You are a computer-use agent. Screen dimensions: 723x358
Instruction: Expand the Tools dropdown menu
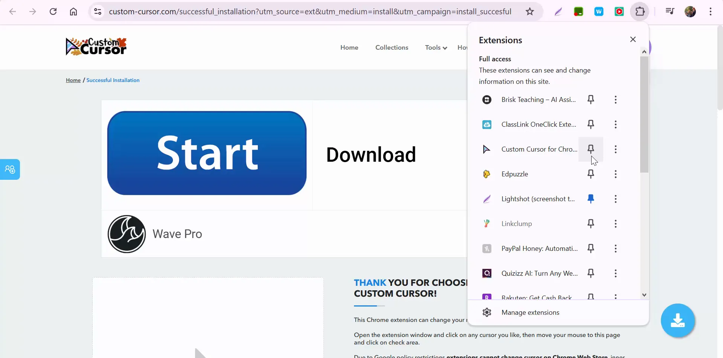tap(436, 47)
